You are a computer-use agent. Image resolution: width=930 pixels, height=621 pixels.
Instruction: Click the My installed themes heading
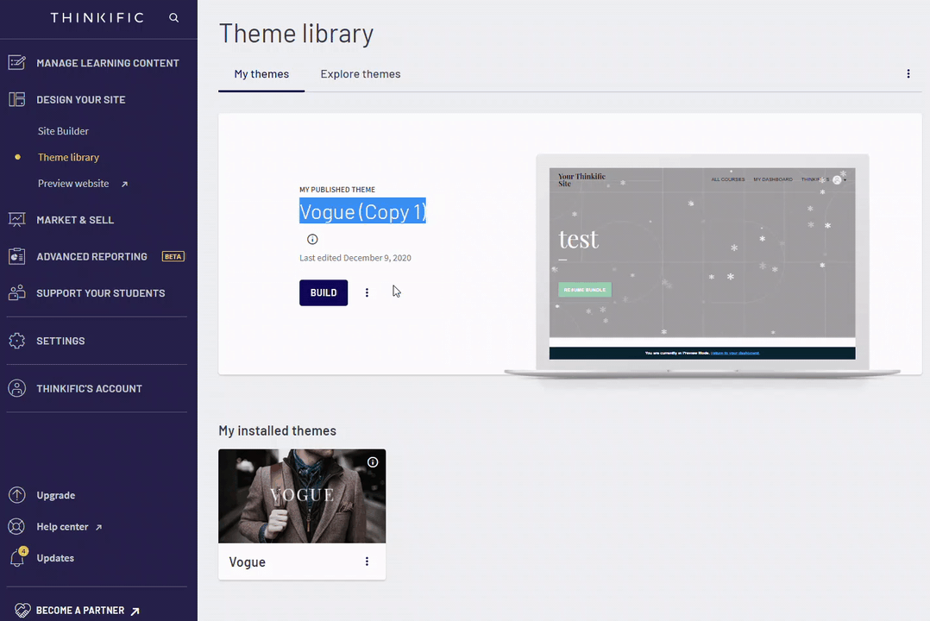click(x=277, y=430)
